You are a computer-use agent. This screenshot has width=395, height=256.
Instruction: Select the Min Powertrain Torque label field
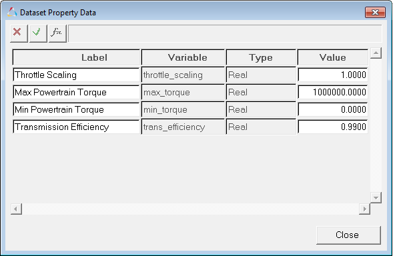[76, 109]
